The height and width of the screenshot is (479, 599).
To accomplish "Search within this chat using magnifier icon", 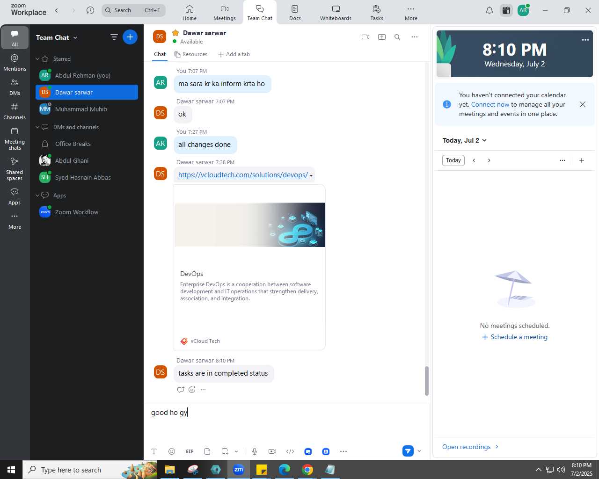I will (x=397, y=37).
